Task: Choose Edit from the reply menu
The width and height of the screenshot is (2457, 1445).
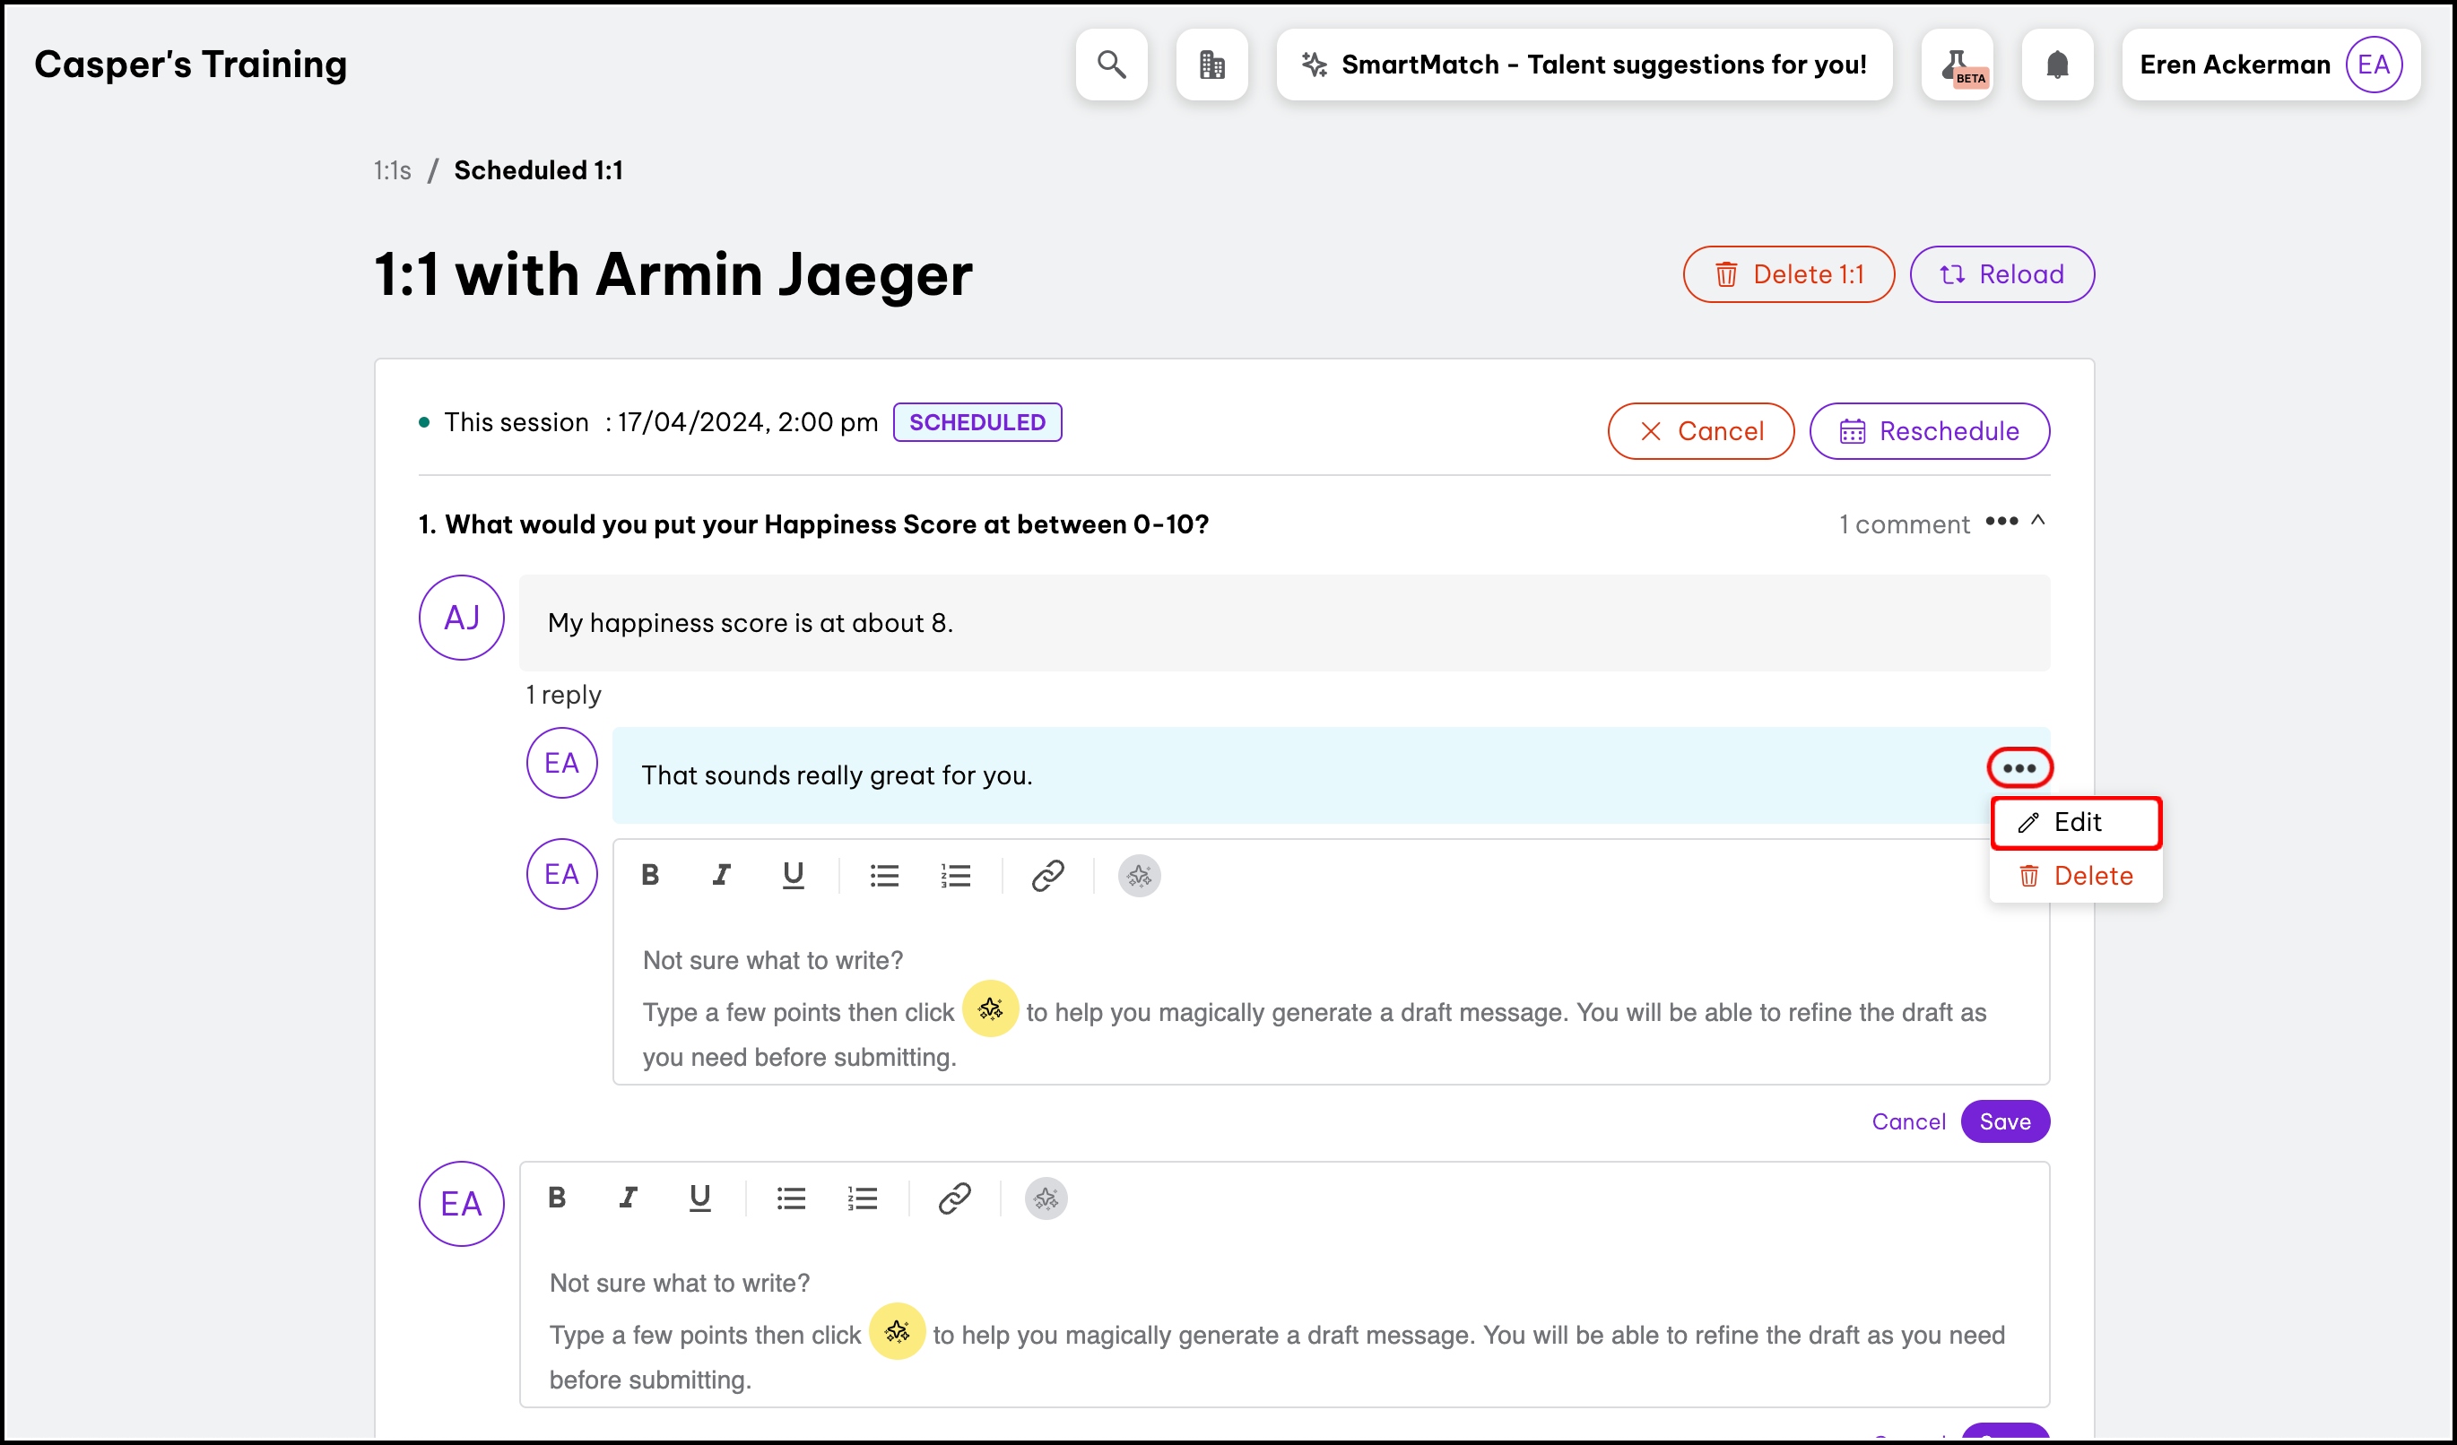Action: pos(2076,822)
